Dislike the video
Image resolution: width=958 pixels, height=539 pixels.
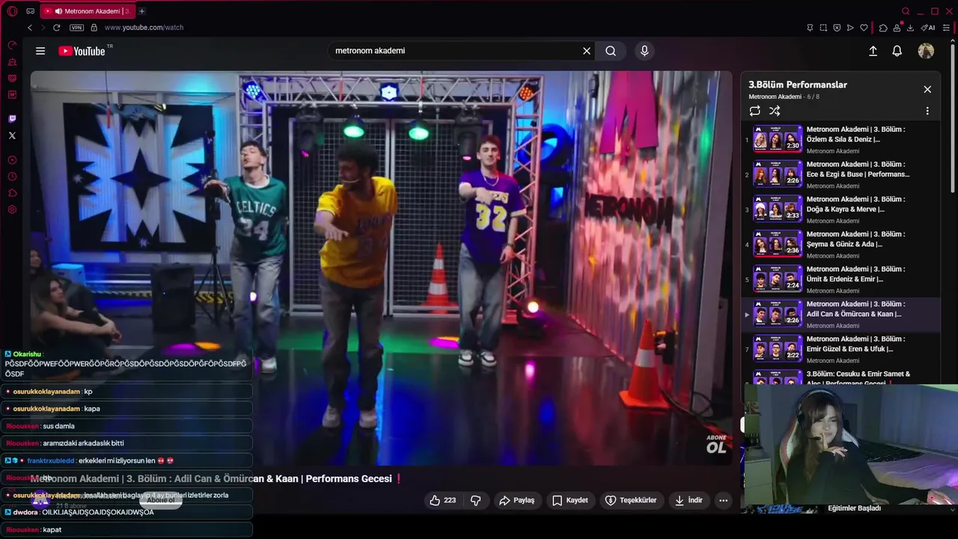point(475,500)
